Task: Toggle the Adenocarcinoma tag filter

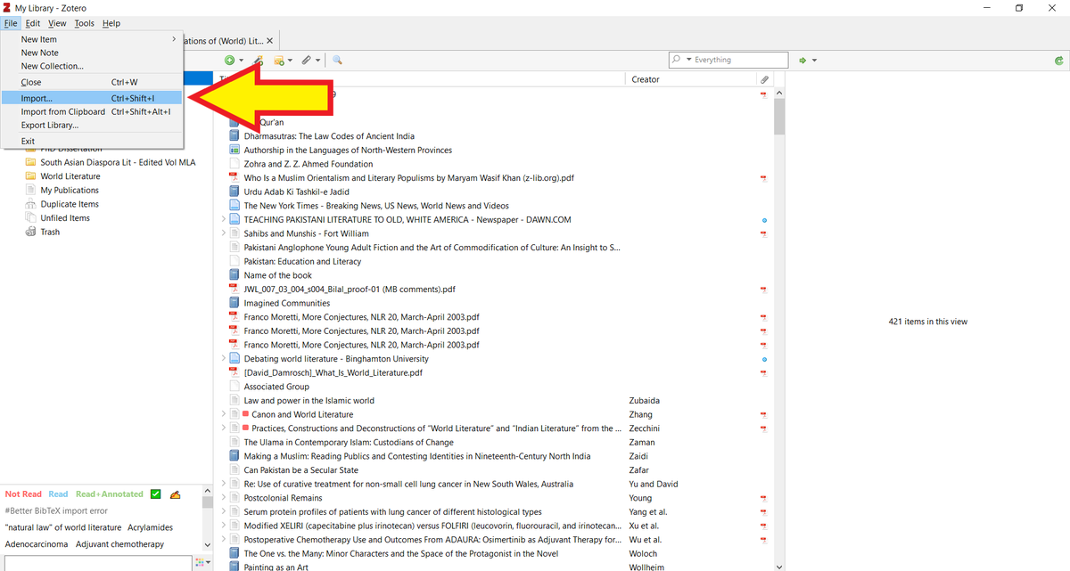Action: [x=37, y=543]
